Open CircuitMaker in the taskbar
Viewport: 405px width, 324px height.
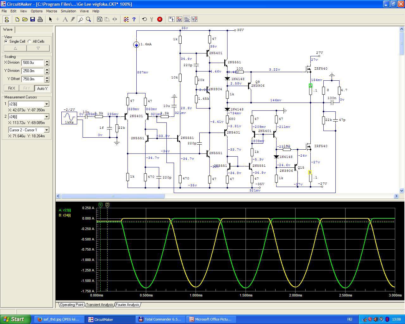(103, 319)
